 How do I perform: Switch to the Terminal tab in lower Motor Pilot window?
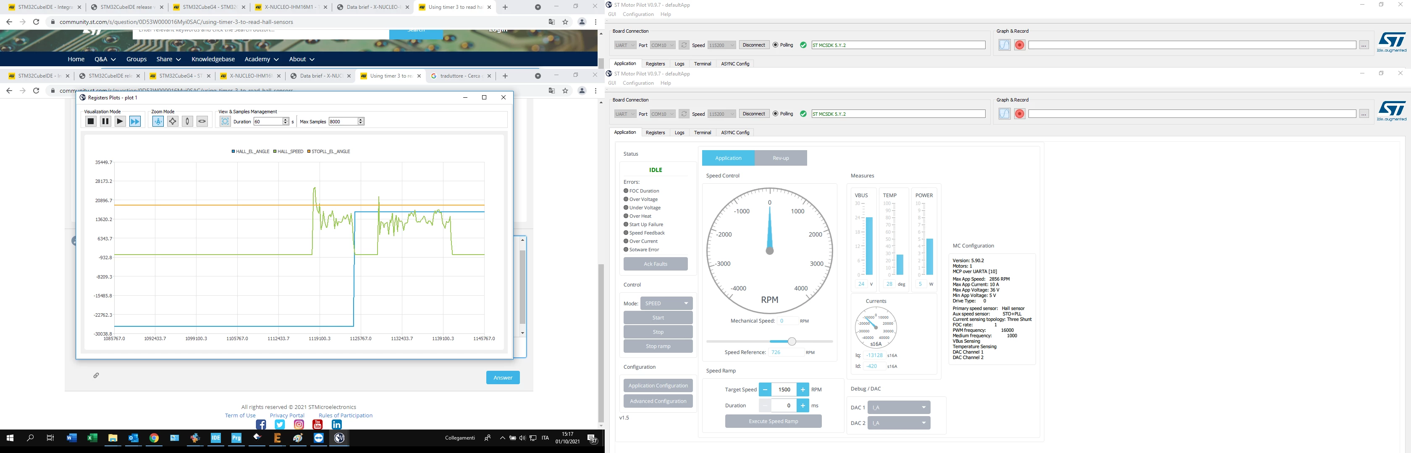(702, 133)
